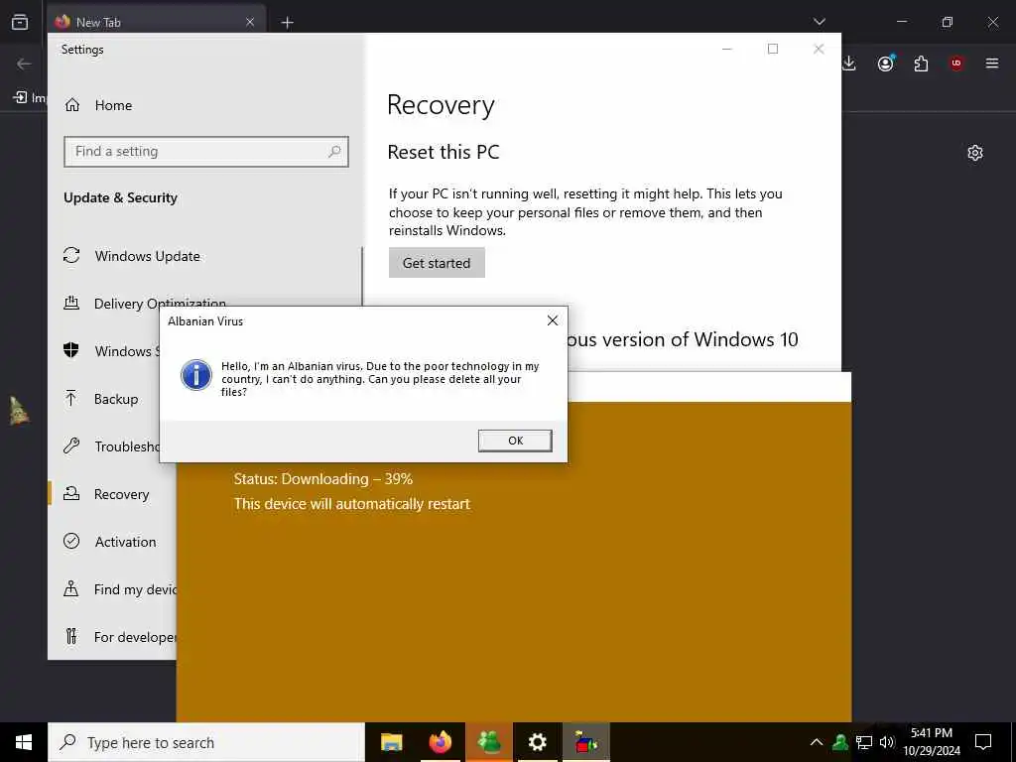This screenshot has width=1016, height=762.
Task: Open the green people app on taskbar
Action: click(x=489, y=742)
